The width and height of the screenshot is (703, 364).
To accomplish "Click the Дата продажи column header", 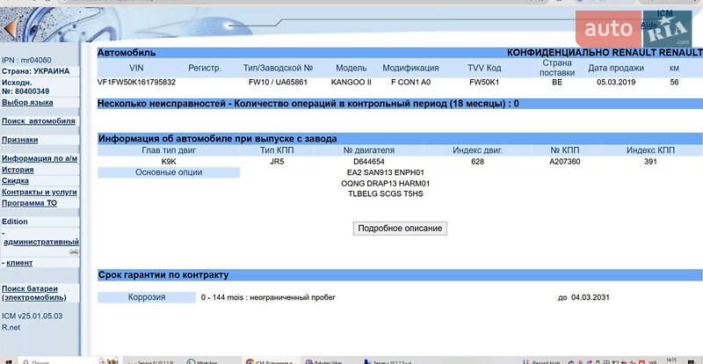I will 616,69.
